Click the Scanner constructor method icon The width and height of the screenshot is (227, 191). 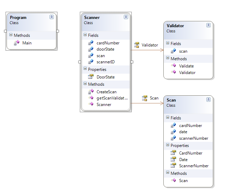91,104
